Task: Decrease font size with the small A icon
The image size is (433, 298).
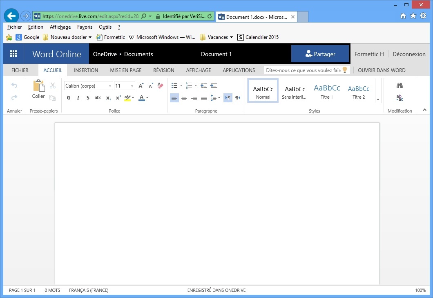Action: coord(151,86)
